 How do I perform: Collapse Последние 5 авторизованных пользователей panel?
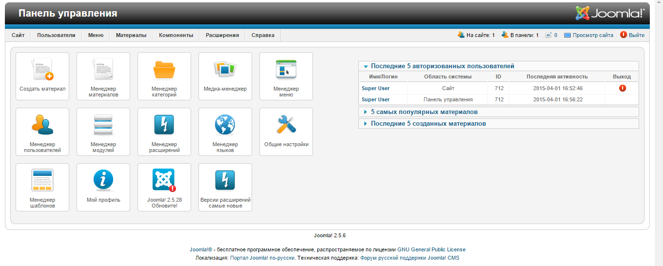coord(498,66)
